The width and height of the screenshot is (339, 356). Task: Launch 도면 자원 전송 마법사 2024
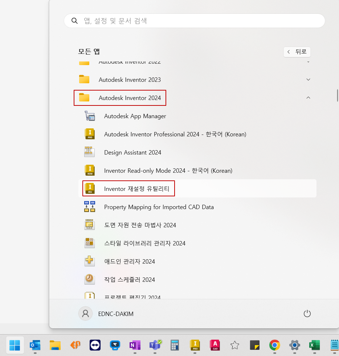click(197, 225)
